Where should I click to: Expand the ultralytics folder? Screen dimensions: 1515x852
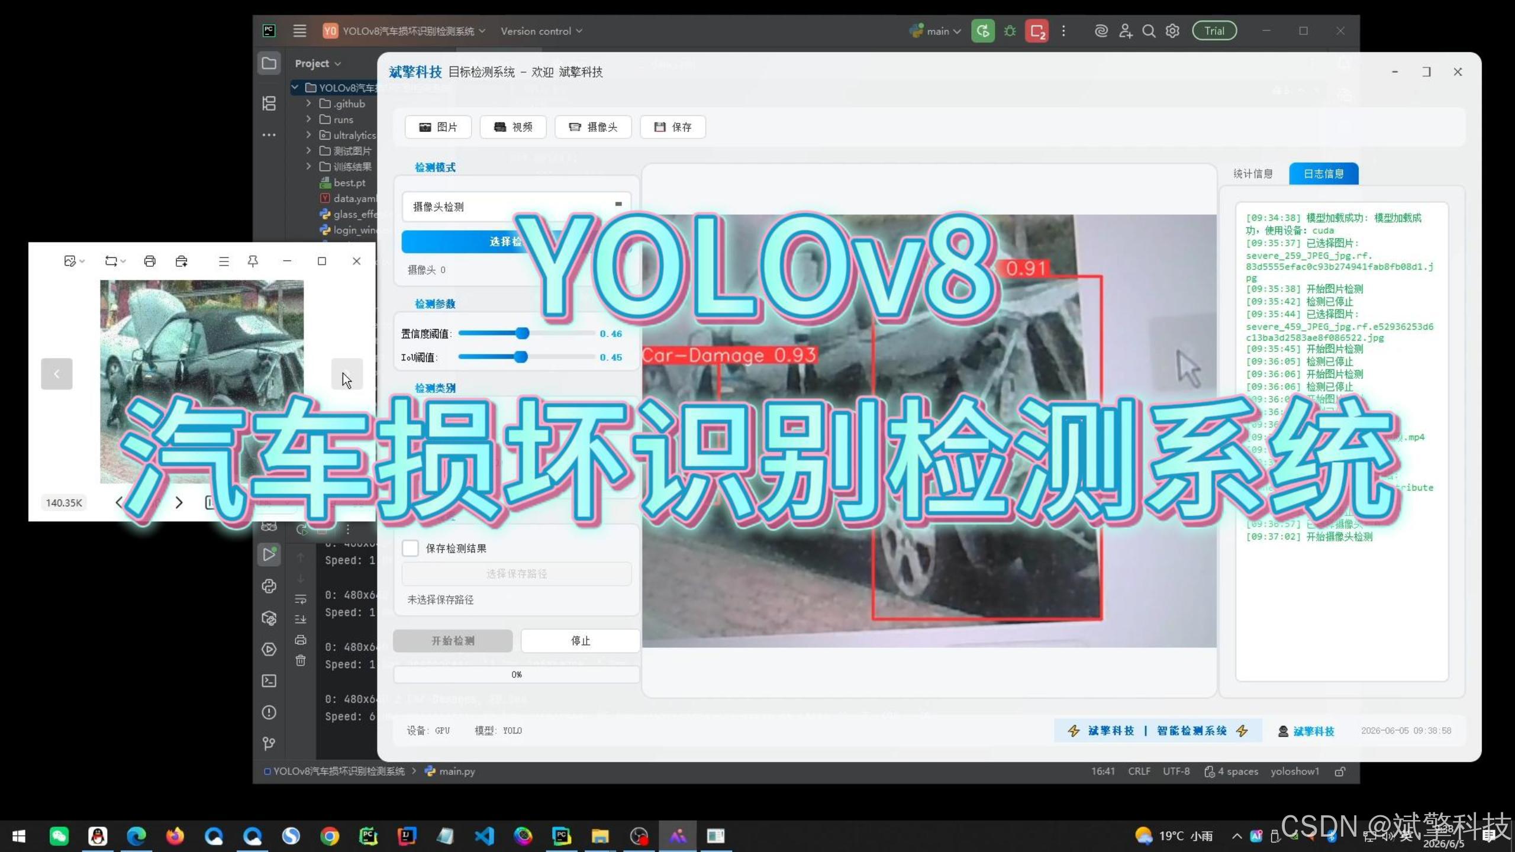coord(308,135)
